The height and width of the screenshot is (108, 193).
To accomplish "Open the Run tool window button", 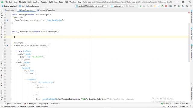I will point(8,103).
